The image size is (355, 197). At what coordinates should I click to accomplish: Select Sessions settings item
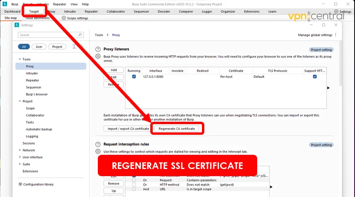pyautogui.click(x=29, y=143)
